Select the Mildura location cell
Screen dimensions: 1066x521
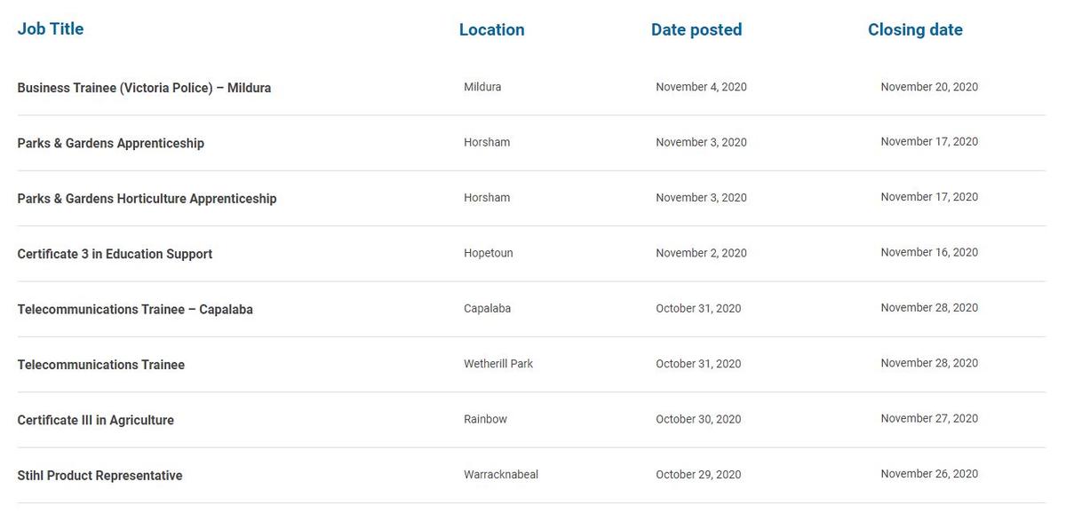(482, 87)
